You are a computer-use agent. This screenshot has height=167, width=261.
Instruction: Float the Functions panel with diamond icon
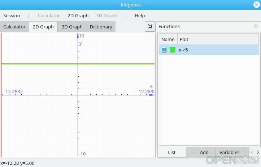[256, 26]
